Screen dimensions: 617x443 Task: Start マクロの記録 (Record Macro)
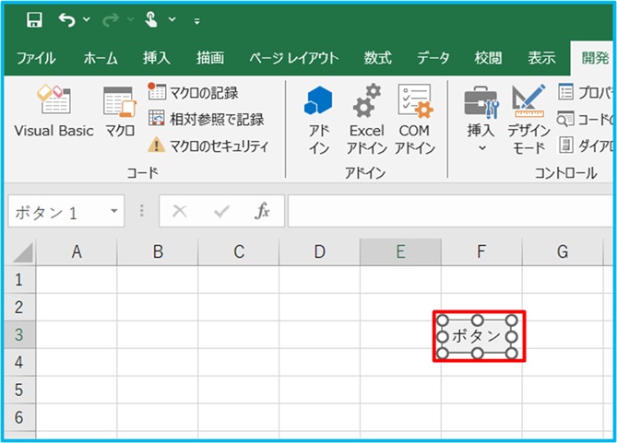tap(194, 92)
